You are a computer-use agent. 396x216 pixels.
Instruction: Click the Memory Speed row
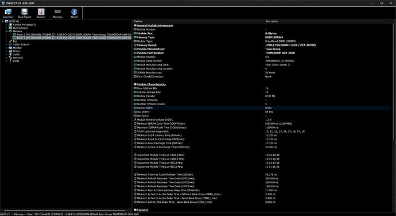coord(262,45)
